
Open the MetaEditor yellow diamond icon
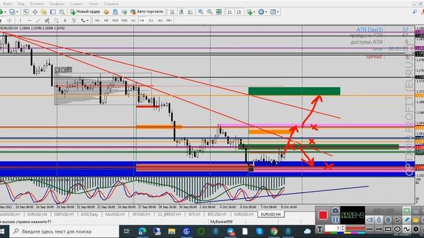click(x=106, y=12)
